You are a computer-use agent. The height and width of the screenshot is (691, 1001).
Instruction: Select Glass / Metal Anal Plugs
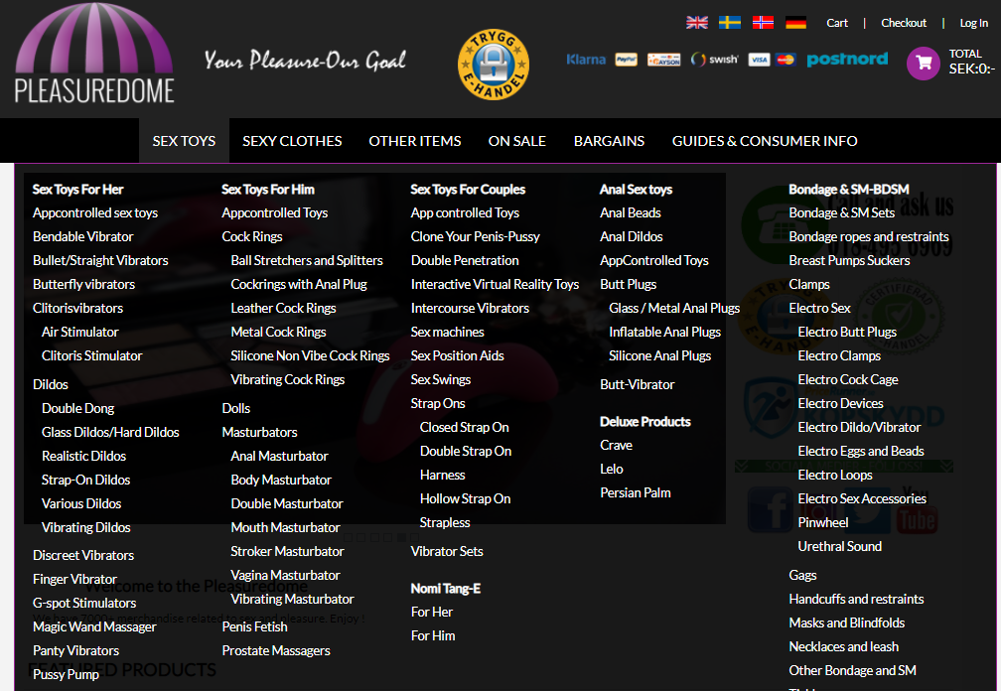pos(674,308)
